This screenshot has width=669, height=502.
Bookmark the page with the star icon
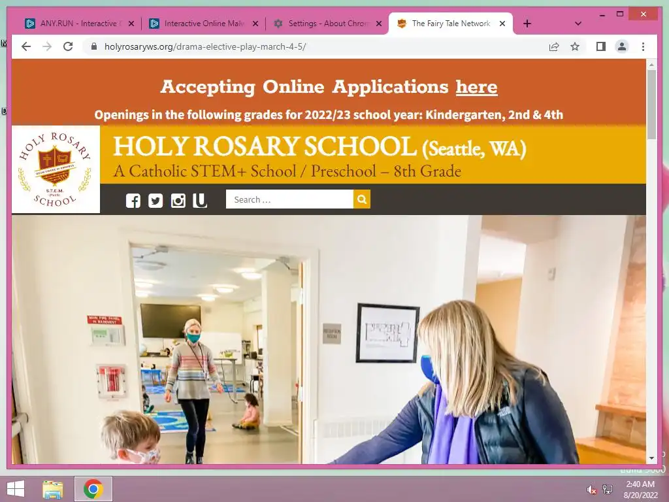(575, 46)
